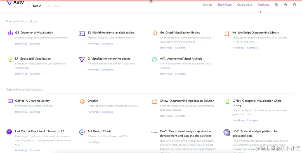302x153 pixels.
Task: Select the XFlow Diagramming Application Solution title
Action: pos(187,101)
